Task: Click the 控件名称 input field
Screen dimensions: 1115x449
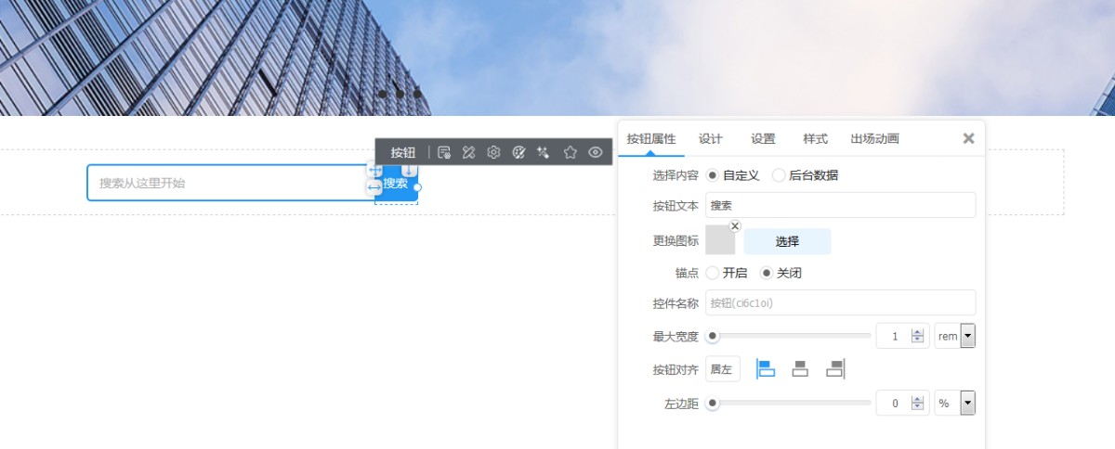Action: (x=841, y=302)
